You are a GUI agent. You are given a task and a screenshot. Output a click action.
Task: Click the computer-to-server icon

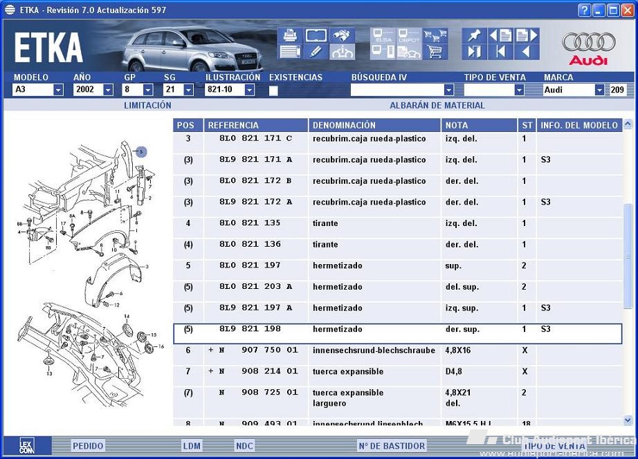click(383, 52)
